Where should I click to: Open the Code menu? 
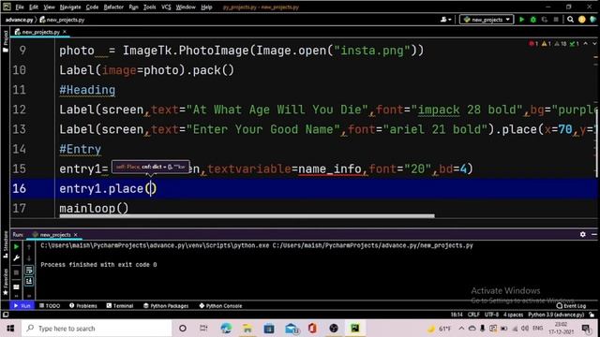click(92, 7)
